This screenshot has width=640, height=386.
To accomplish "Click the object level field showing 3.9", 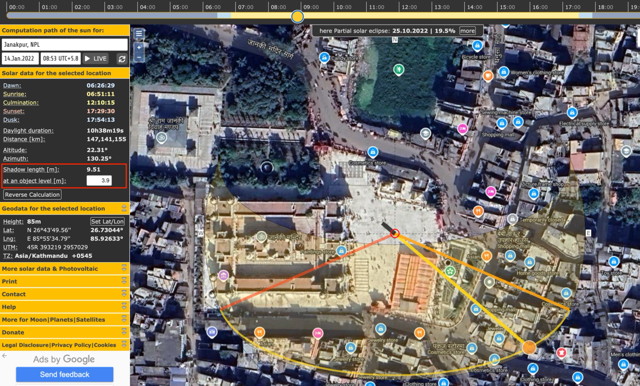I will [99, 181].
